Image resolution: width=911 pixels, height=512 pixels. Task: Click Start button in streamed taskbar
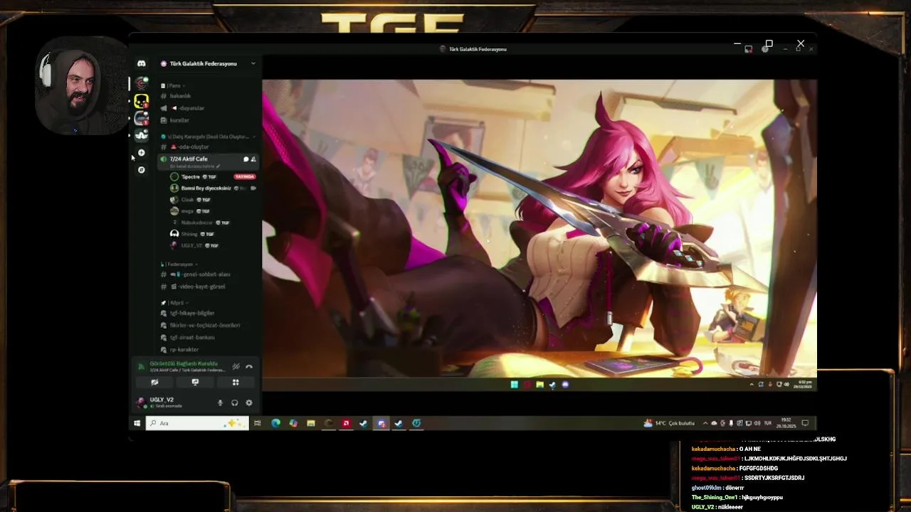514,385
